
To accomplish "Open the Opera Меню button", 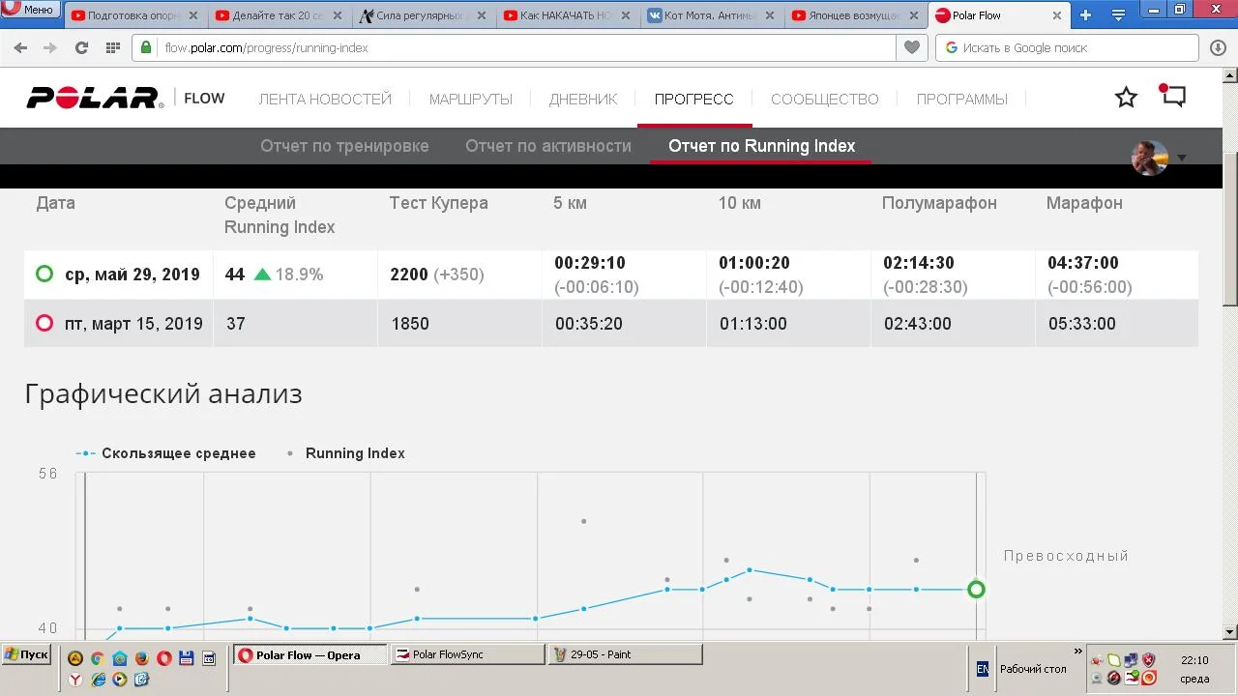I will pyautogui.click(x=31, y=10).
